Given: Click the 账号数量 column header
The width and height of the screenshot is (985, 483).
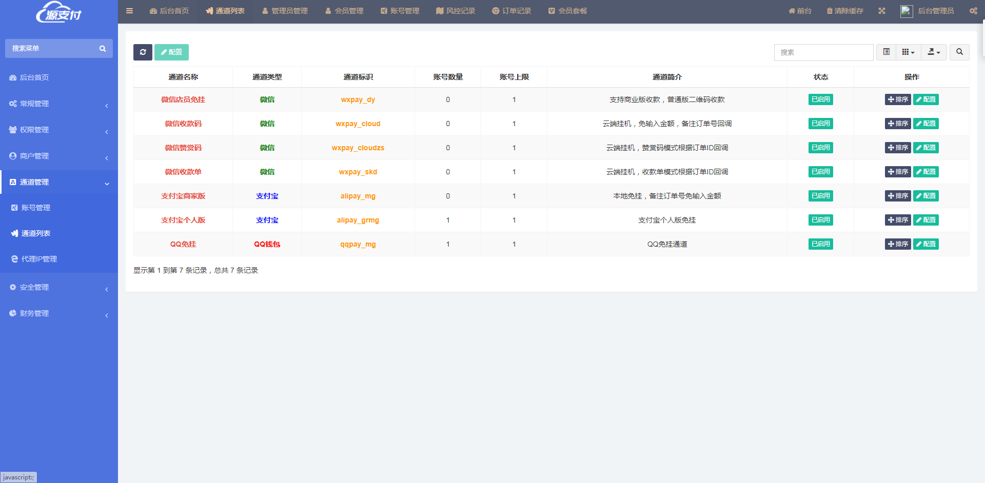Looking at the screenshot, I should [x=448, y=77].
